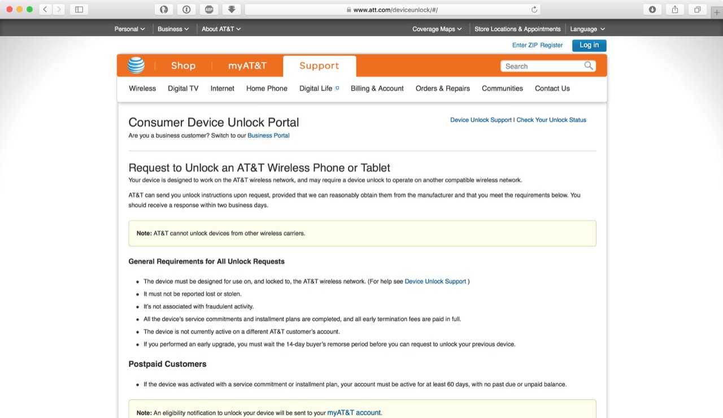Toggle the Safari sidebar button

[79, 10]
